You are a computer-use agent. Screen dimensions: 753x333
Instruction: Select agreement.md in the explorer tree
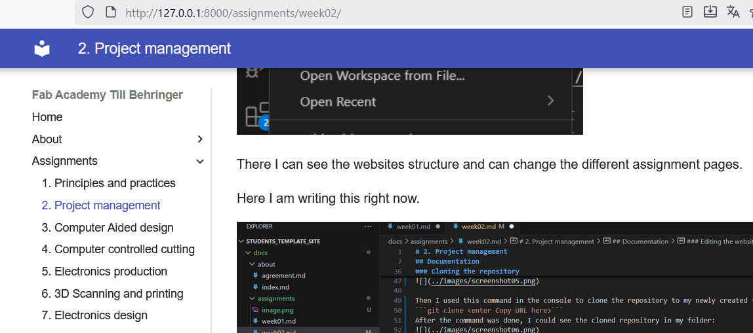tap(283, 275)
